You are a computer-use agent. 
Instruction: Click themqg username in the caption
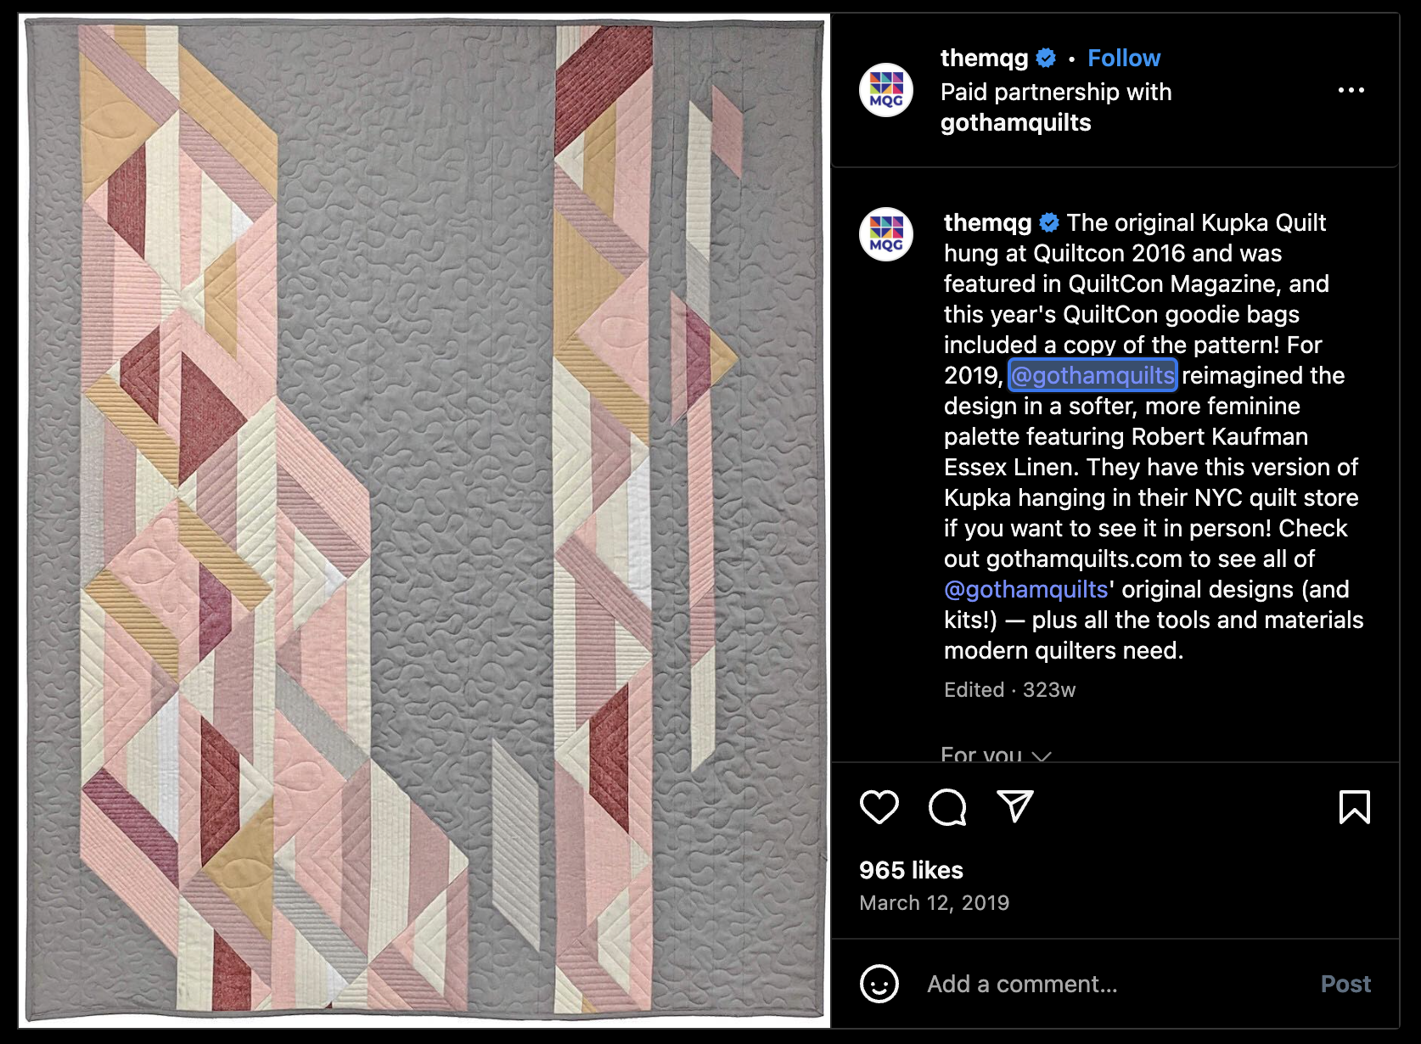point(987,222)
